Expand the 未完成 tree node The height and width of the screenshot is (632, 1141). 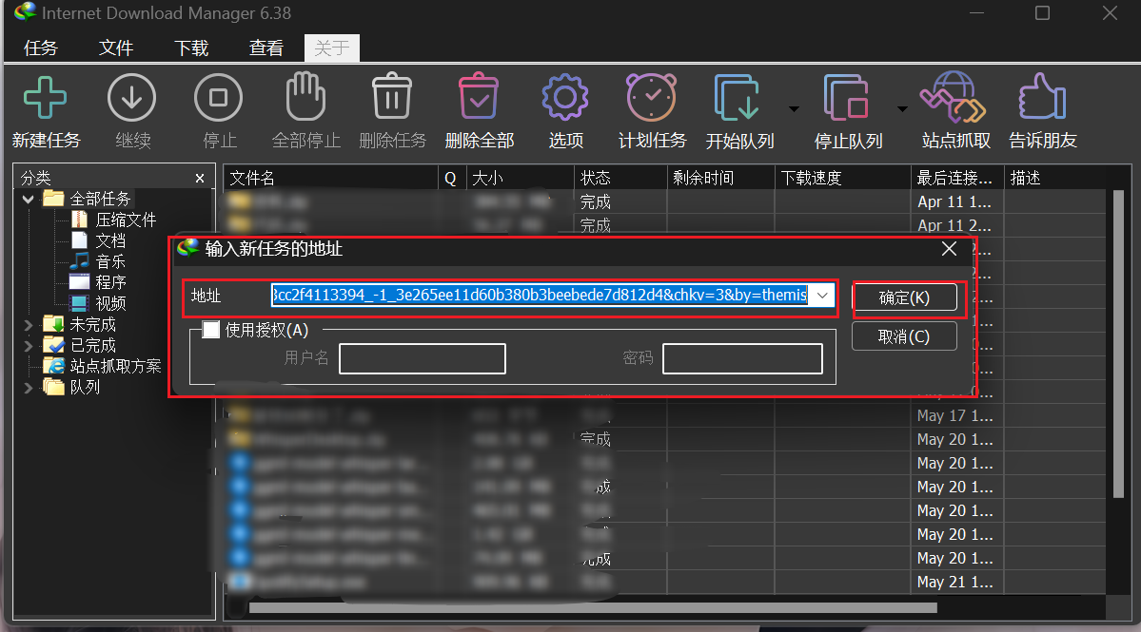(x=29, y=325)
